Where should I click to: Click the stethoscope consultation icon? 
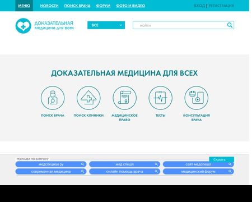(x=197, y=98)
